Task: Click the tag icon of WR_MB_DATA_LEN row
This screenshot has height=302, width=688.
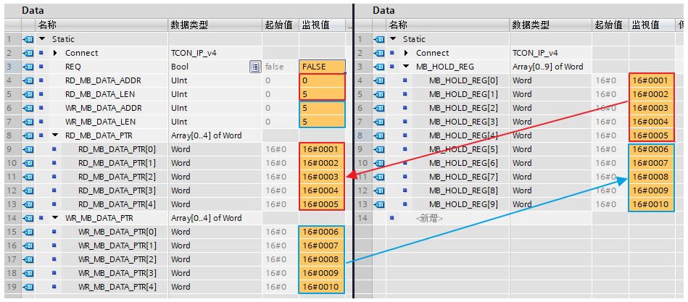Action: pos(28,122)
